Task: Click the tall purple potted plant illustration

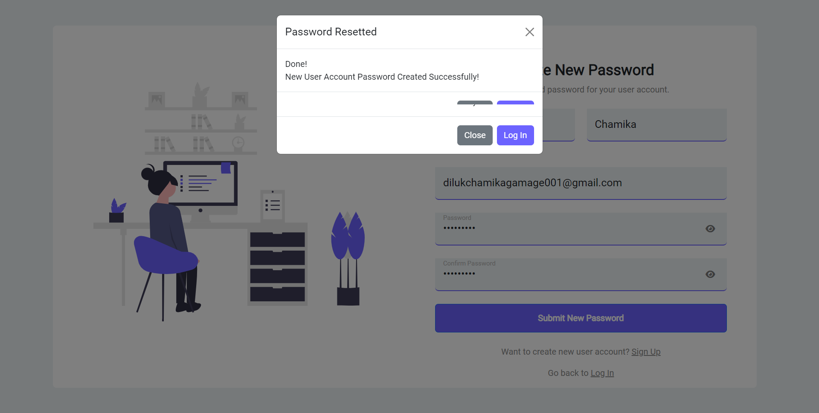Action: 348,258
